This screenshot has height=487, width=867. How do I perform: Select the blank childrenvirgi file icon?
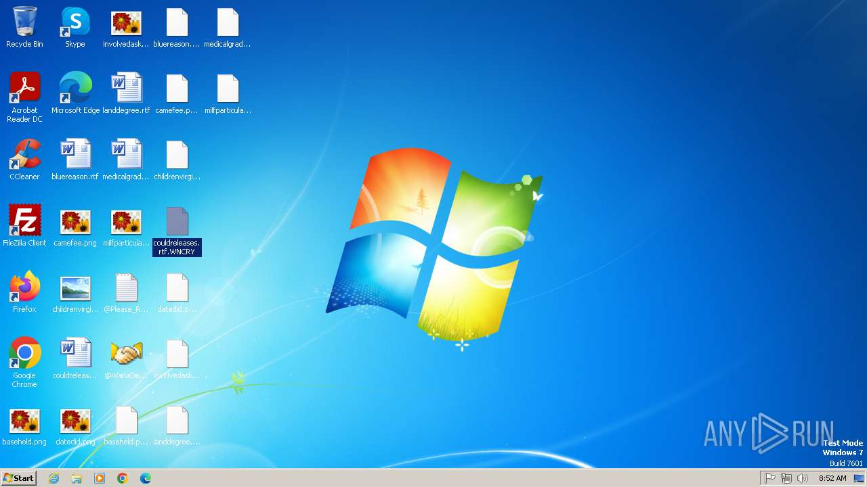pyautogui.click(x=177, y=160)
